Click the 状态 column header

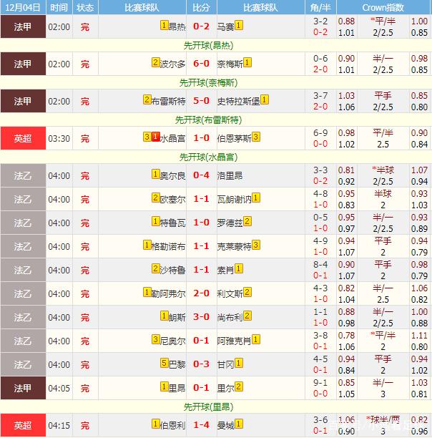pyautogui.click(x=85, y=7)
